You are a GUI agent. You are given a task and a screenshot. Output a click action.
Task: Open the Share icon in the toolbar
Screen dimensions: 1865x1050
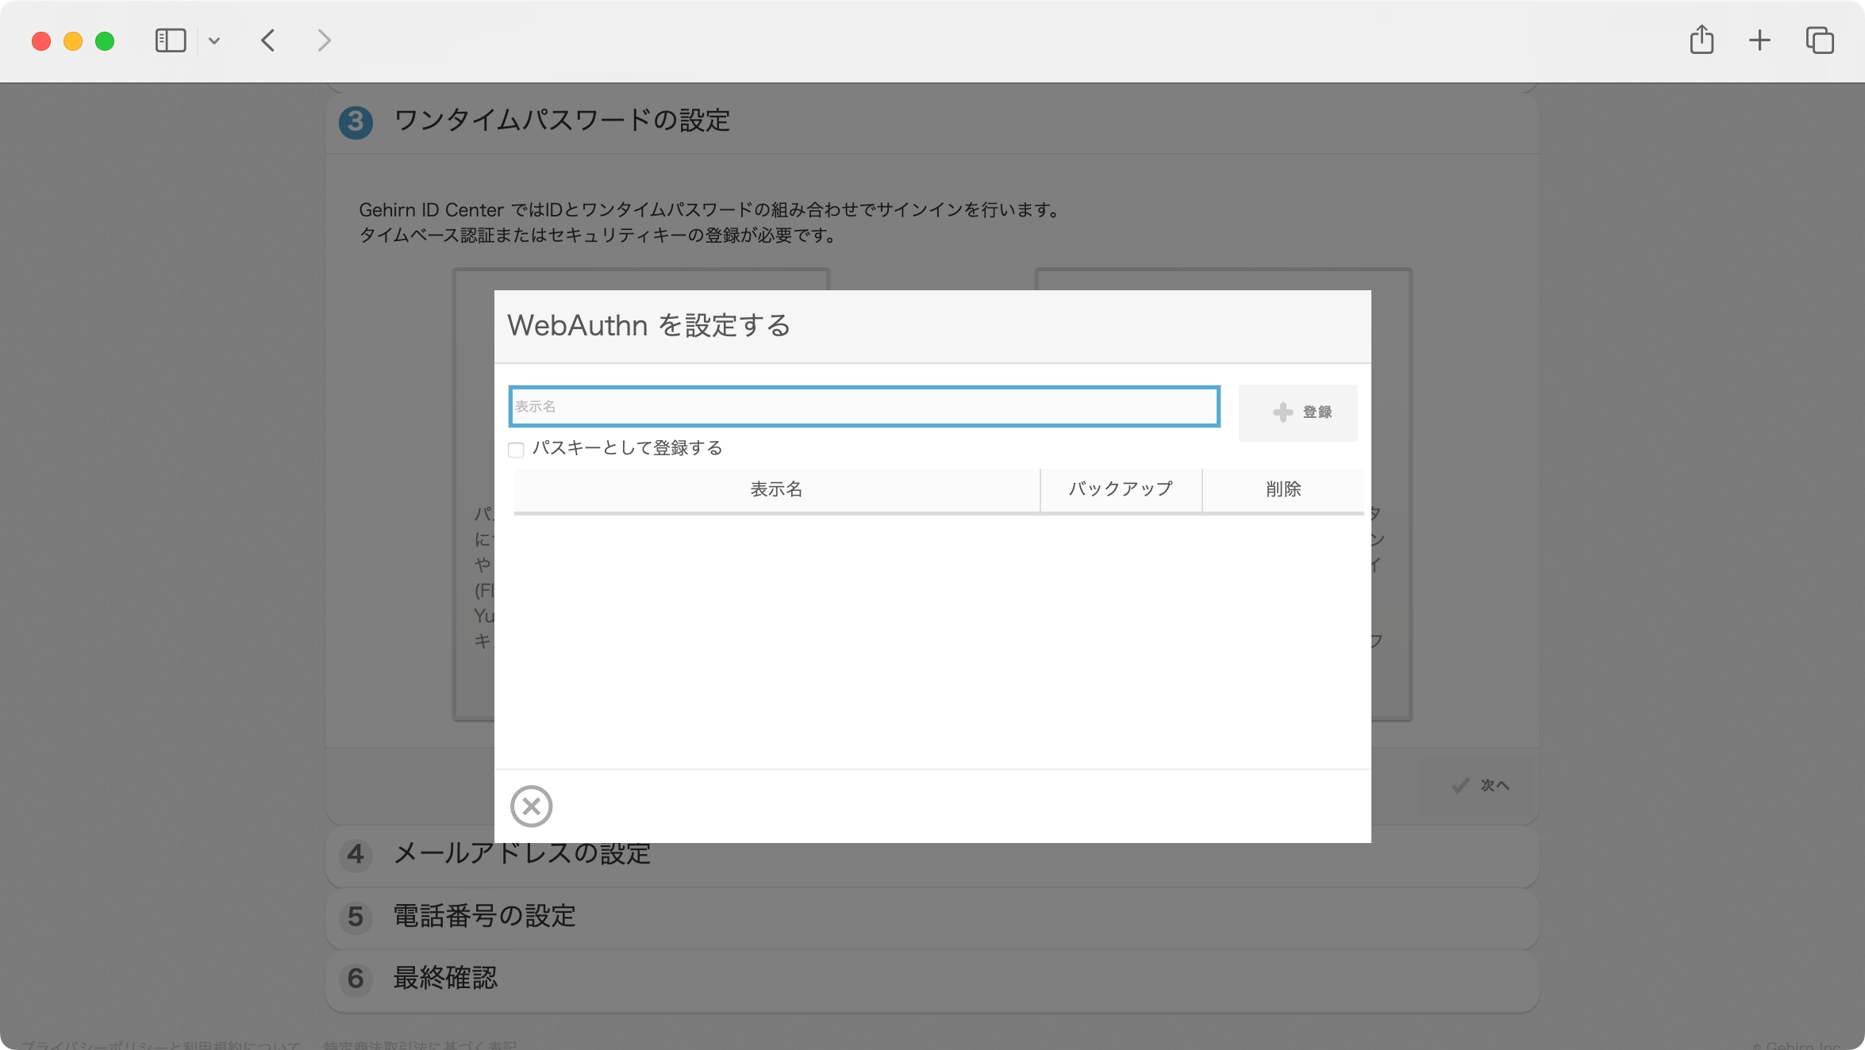click(1701, 40)
